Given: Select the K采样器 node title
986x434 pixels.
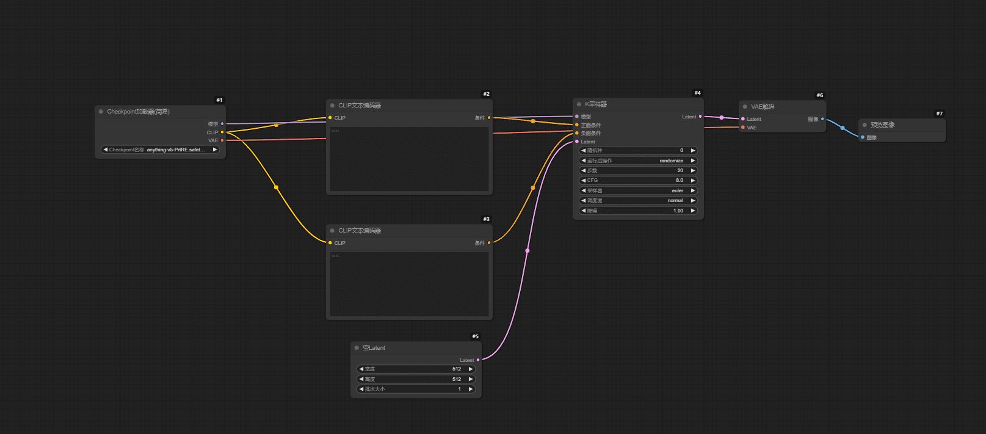Looking at the screenshot, I should 596,104.
